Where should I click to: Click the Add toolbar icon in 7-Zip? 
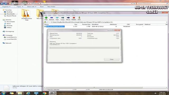click(x=46, y=18)
